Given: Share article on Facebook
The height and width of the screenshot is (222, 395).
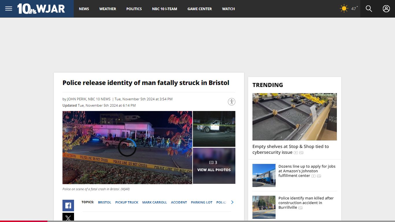Looking at the screenshot, I should tap(68, 206).
